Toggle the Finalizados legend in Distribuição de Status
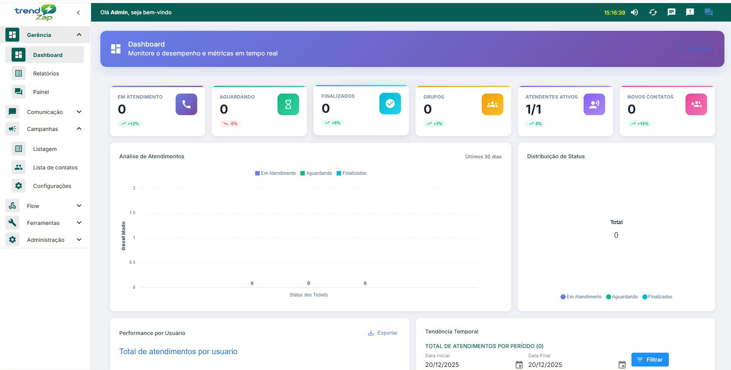 pyautogui.click(x=657, y=296)
